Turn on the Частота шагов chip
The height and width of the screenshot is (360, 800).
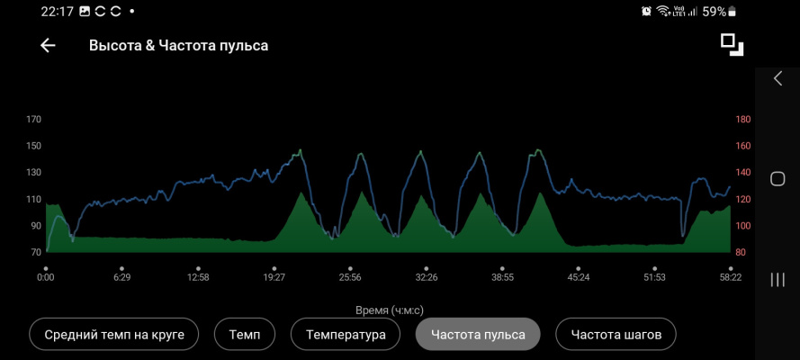pos(616,335)
